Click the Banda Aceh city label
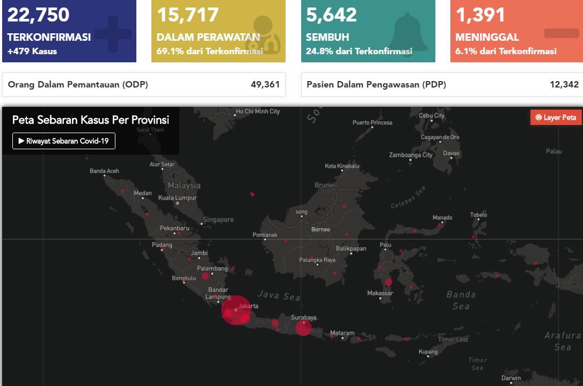 point(104,171)
